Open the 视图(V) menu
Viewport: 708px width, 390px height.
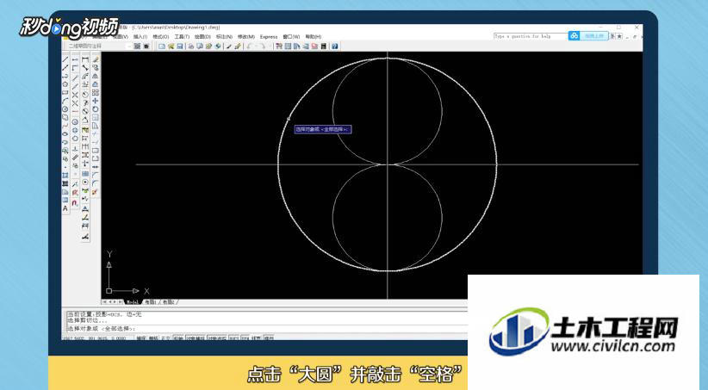pyautogui.click(x=122, y=36)
